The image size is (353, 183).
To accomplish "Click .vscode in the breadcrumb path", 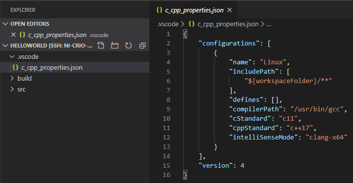I will [x=168, y=24].
